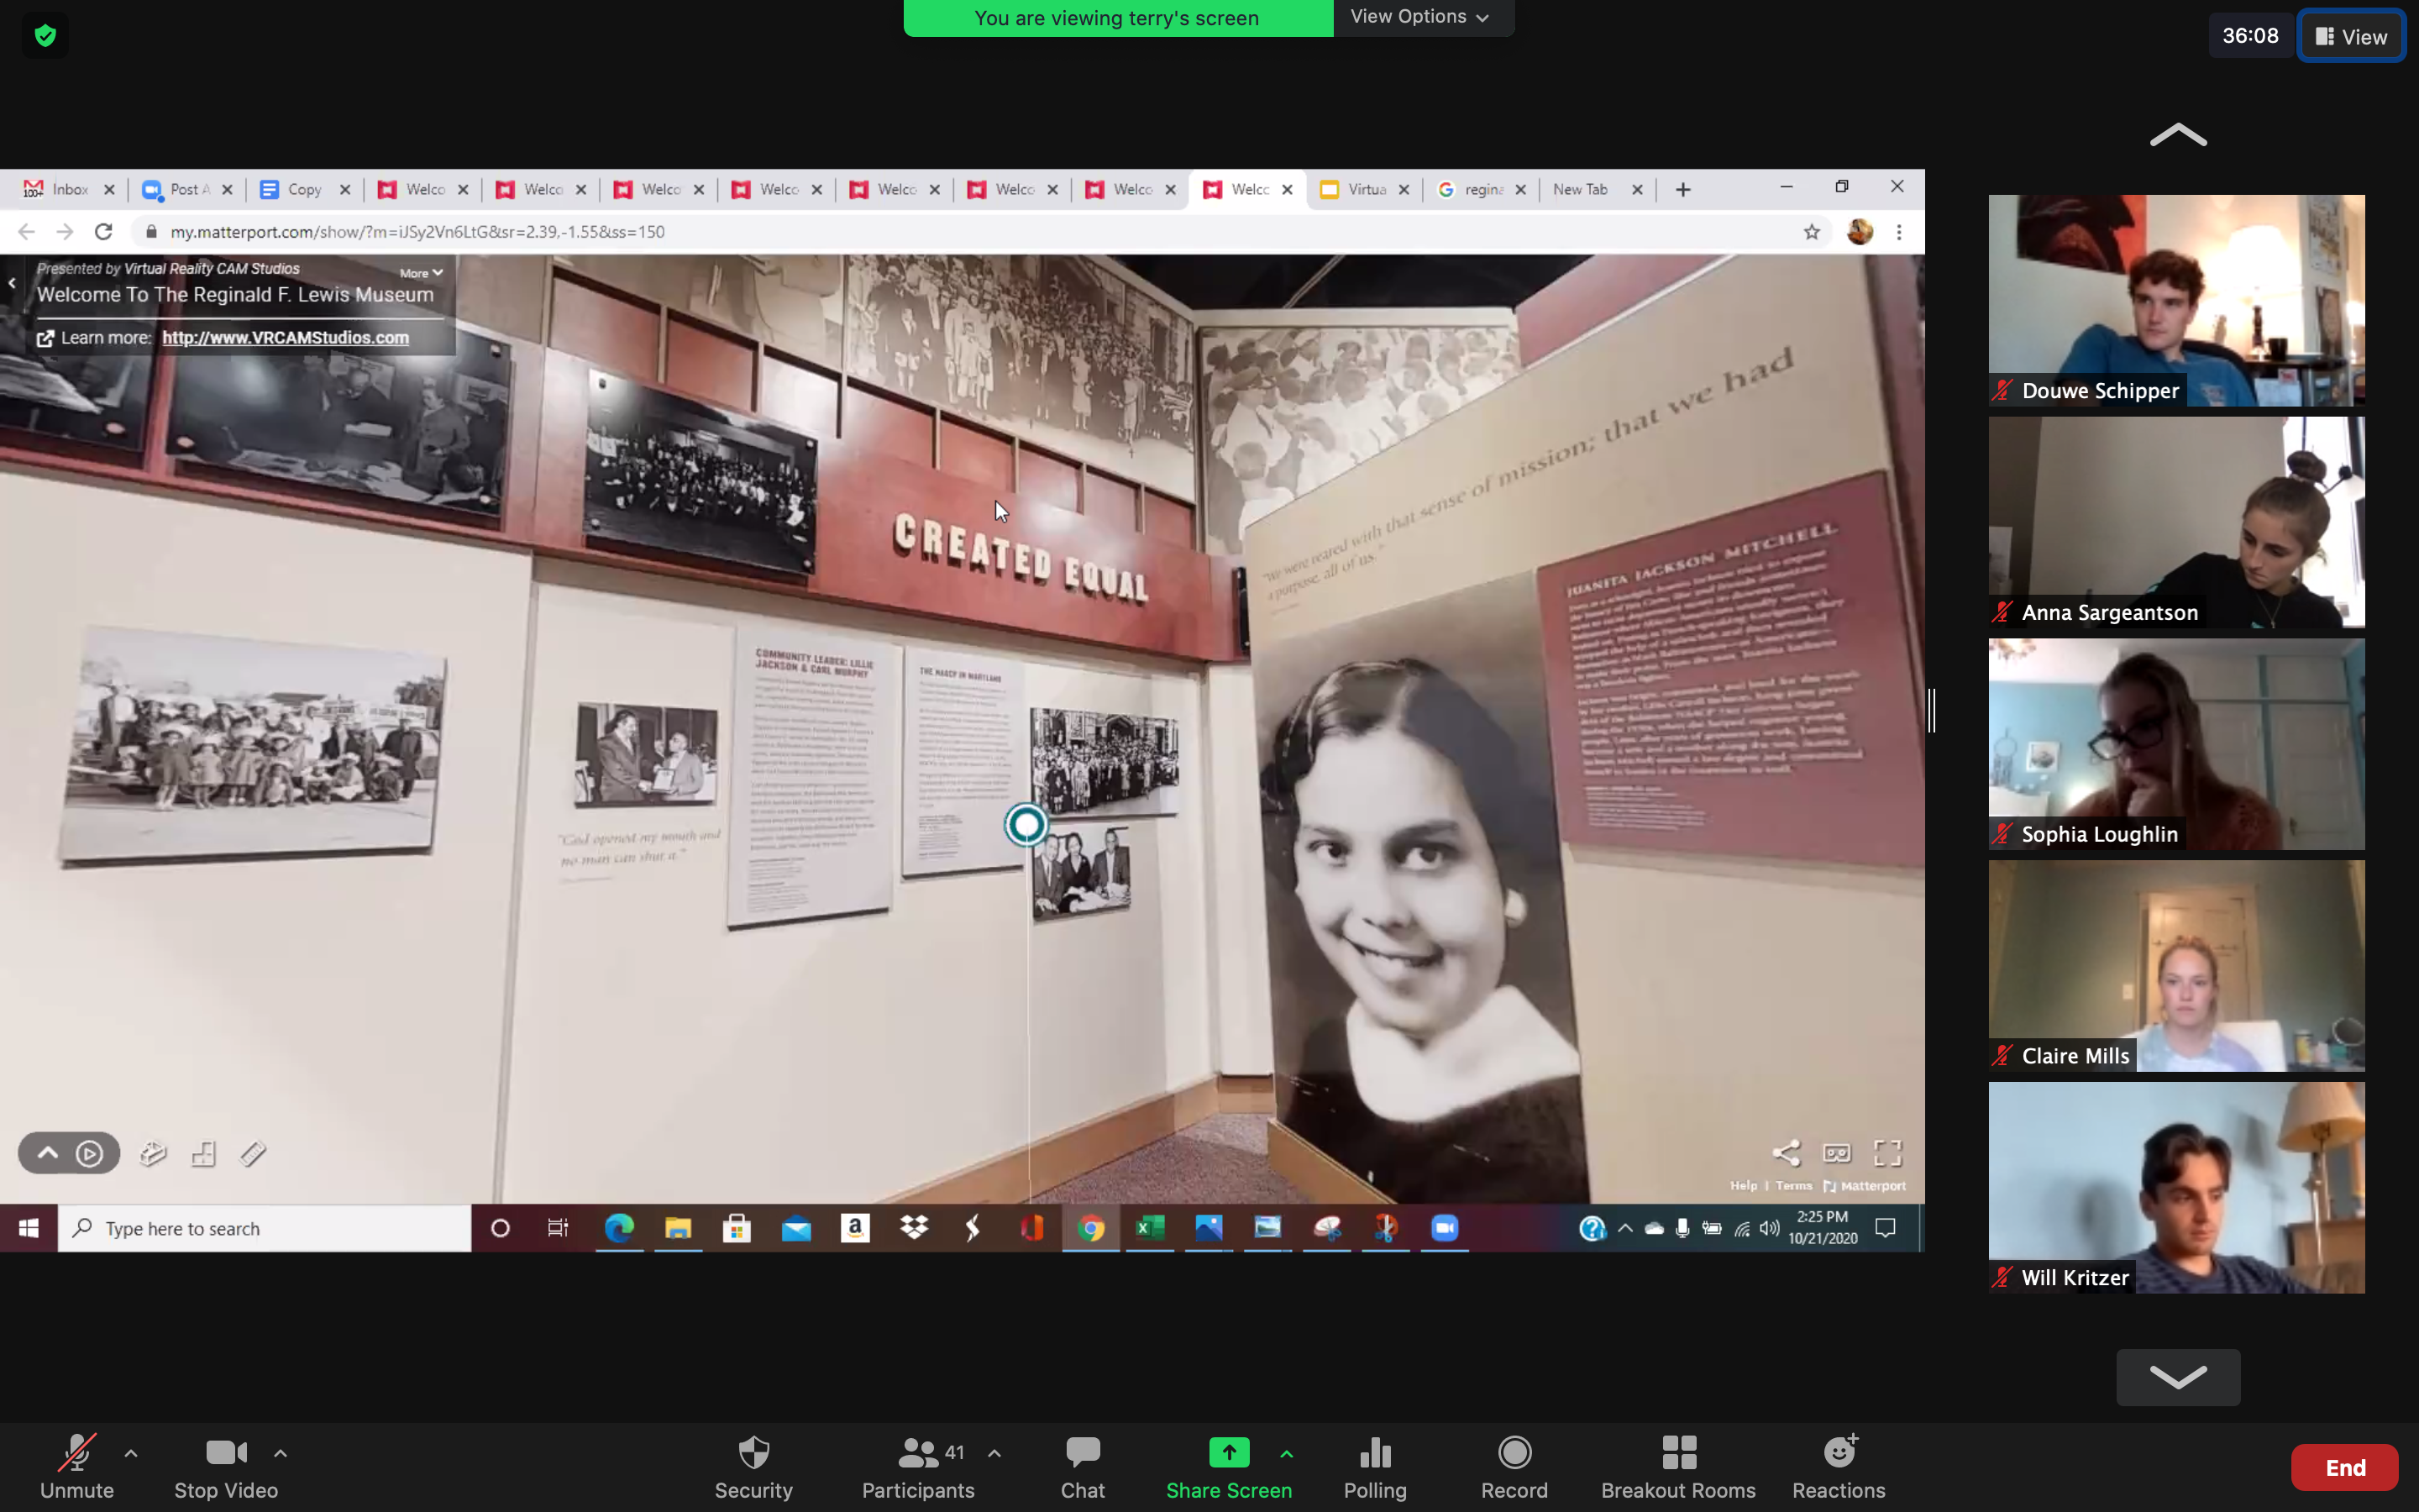The width and height of the screenshot is (2419, 1512).
Task: Open the Polling panel
Action: tap(1374, 1466)
